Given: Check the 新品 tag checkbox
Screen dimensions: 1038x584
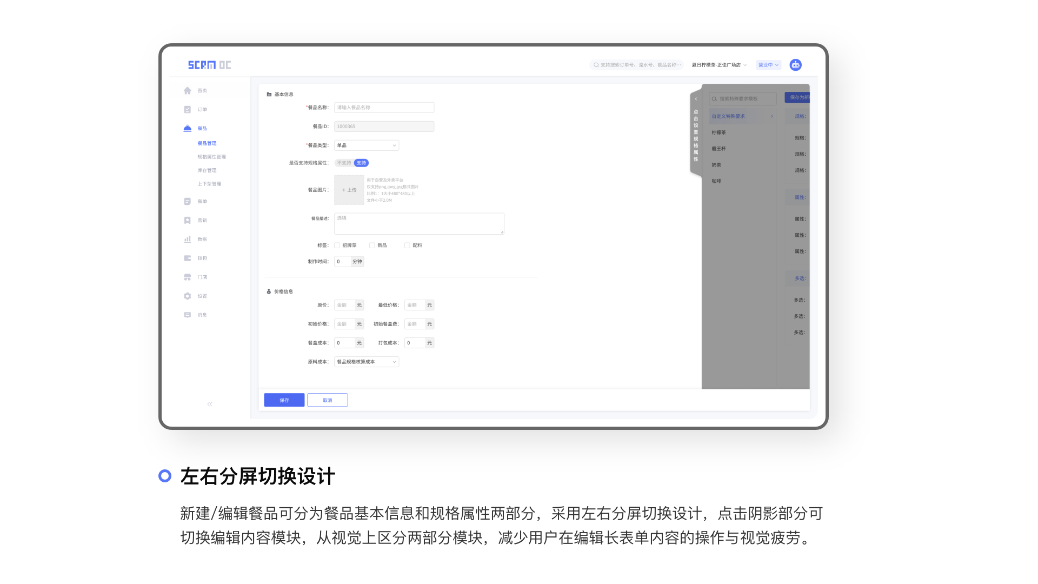Looking at the screenshot, I should point(372,245).
